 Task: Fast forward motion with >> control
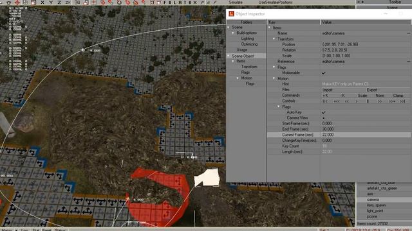tap(380, 101)
